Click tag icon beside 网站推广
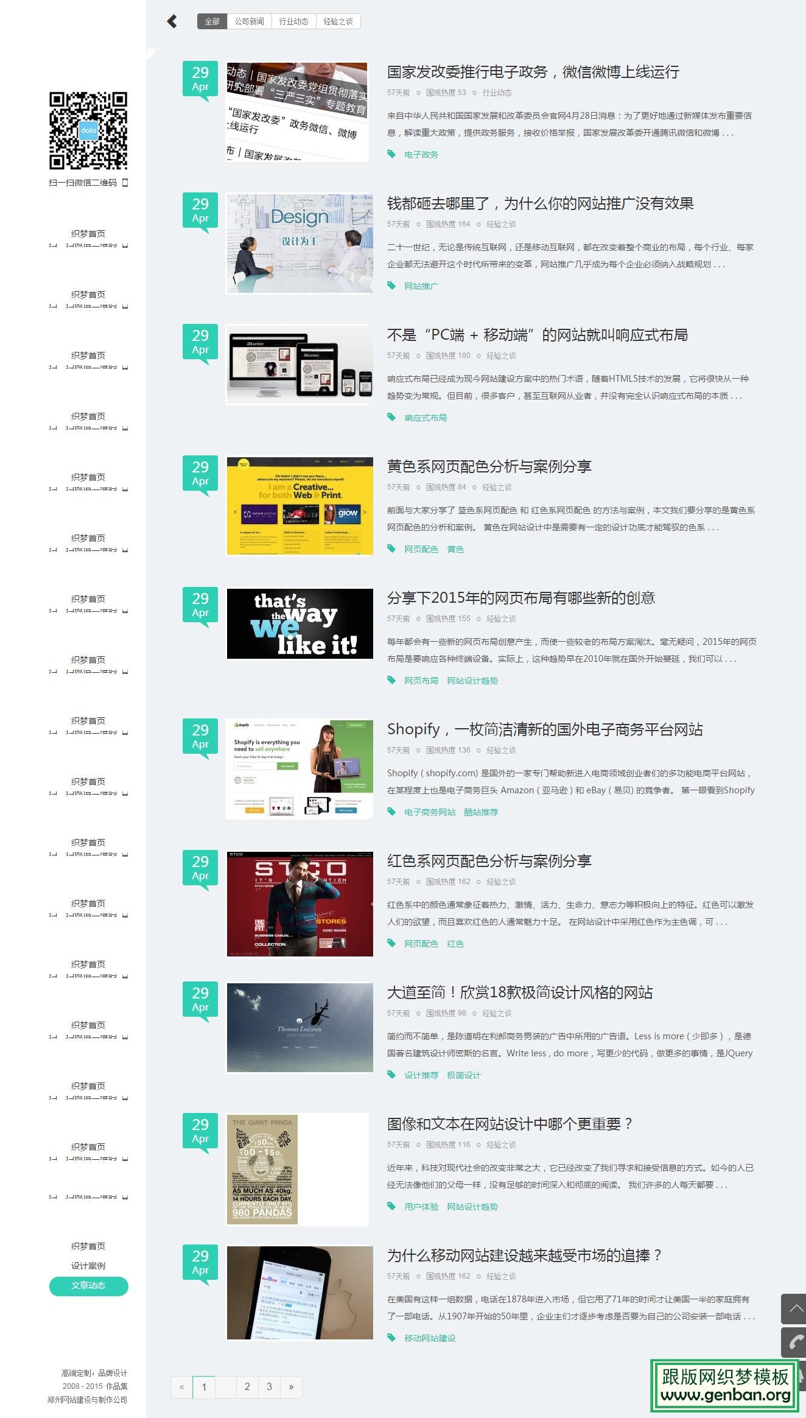This screenshot has height=1418, width=806. pos(391,286)
